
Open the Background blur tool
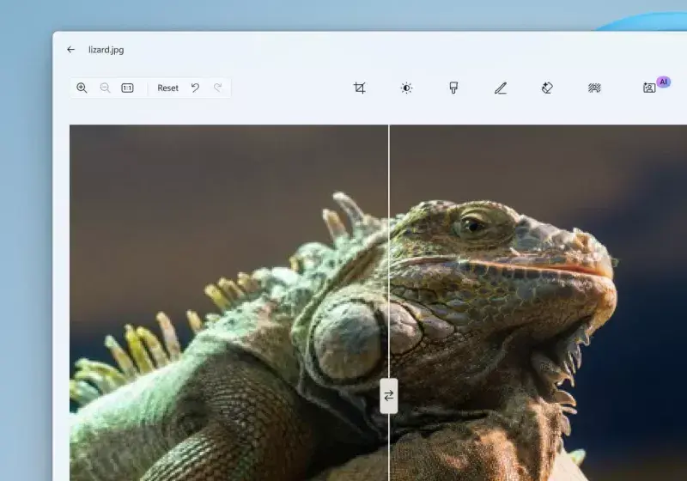click(594, 88)
